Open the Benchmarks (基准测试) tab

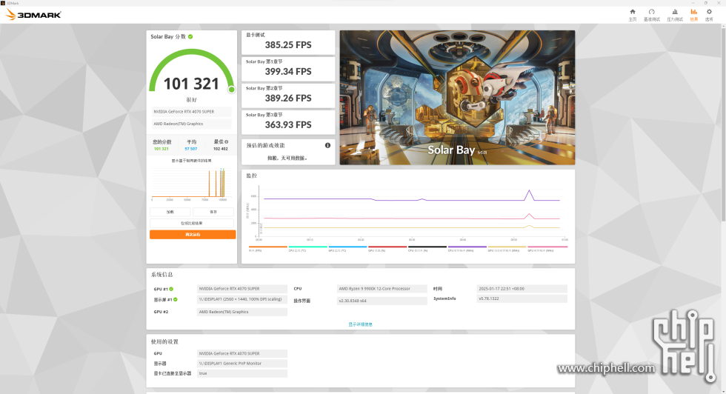click(651, 15)
